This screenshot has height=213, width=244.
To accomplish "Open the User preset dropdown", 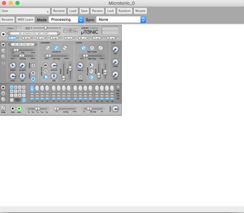I will tap(25, 11).
